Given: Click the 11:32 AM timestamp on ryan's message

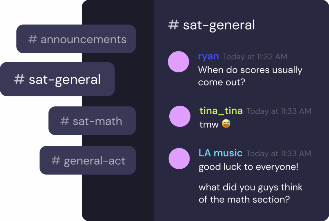Looking at the screenshot, I should [x=255, y=57].
